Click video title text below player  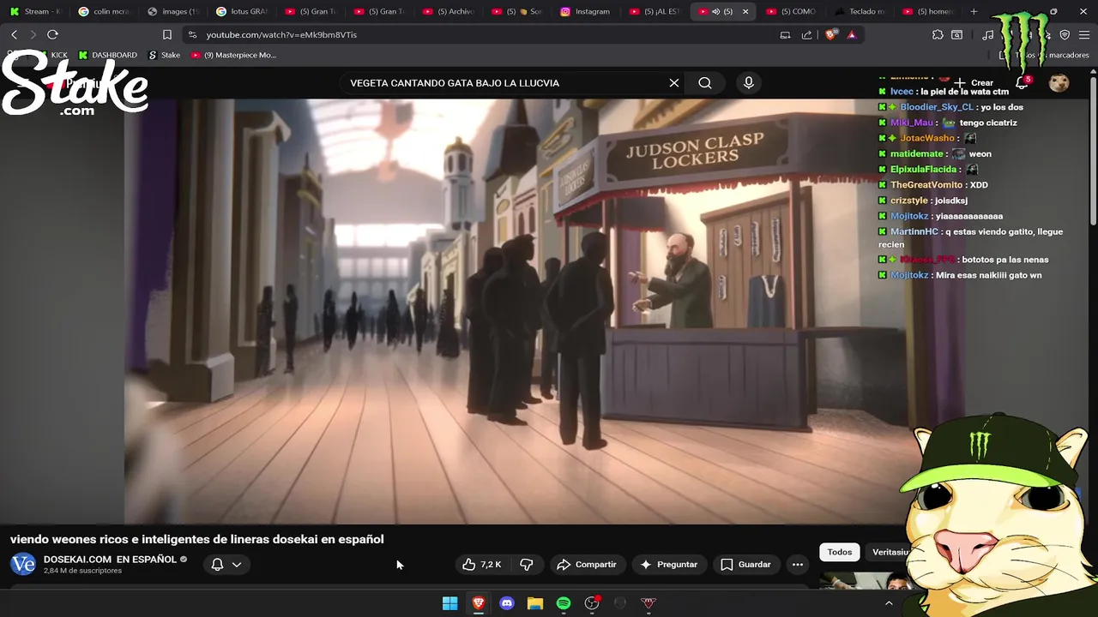point(197,539)
